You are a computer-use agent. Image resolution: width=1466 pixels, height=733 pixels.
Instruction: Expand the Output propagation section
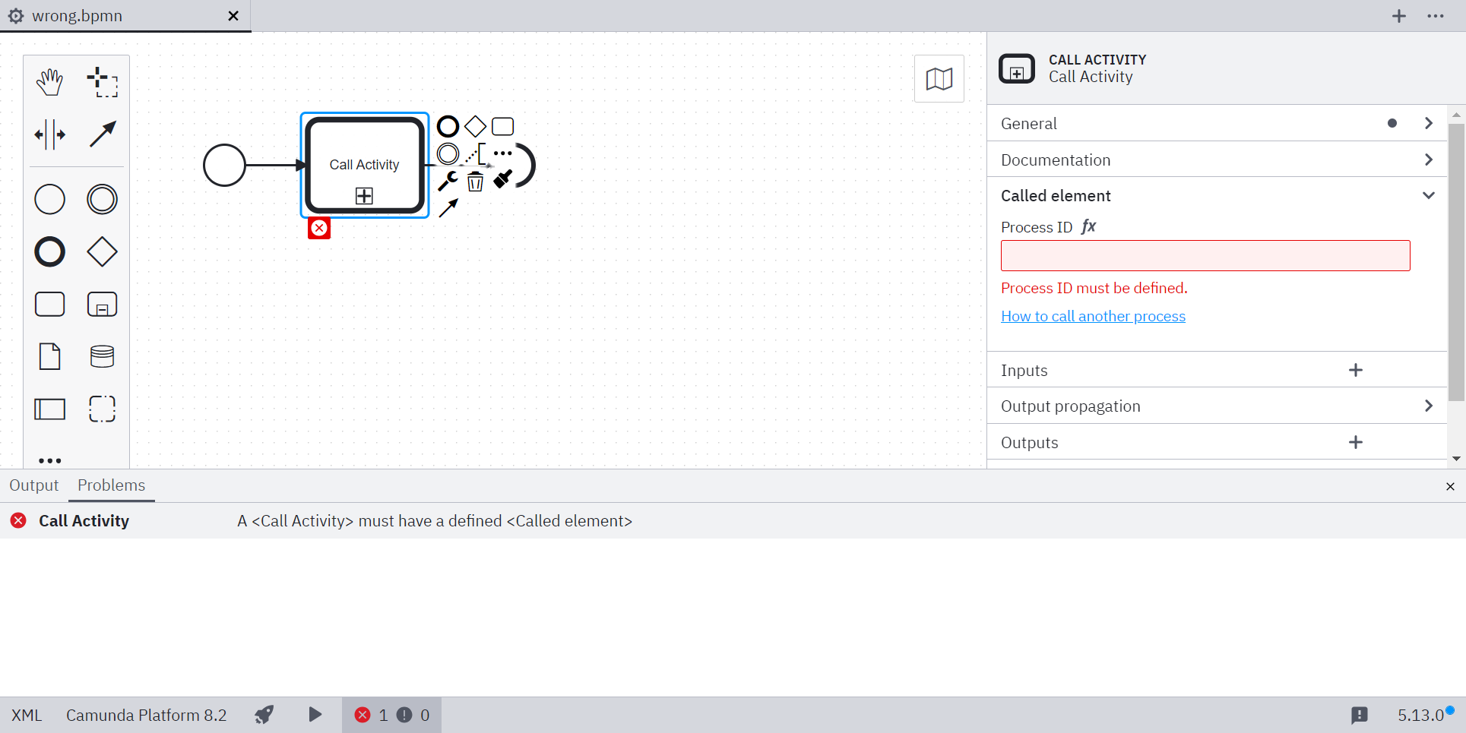click(x=1217, y=406)
